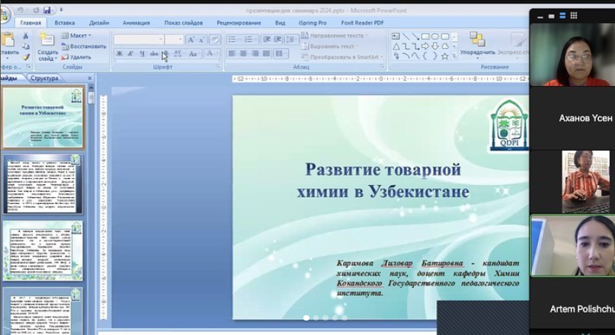
Task: Click the Cut scissors icon
Action: 26,36
